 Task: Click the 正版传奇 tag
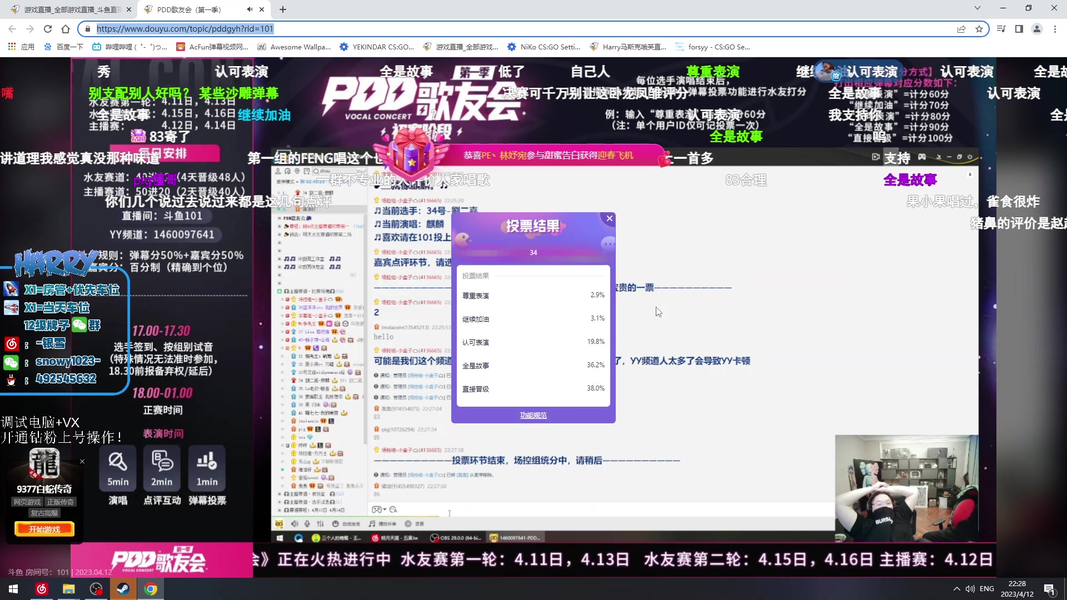click(60, 502)
